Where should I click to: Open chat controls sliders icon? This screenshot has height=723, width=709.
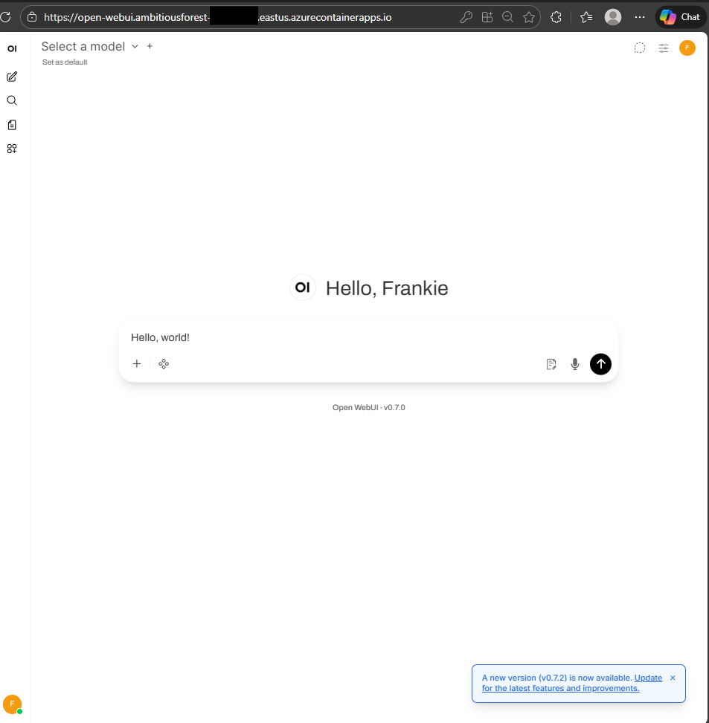pos(664,48)
